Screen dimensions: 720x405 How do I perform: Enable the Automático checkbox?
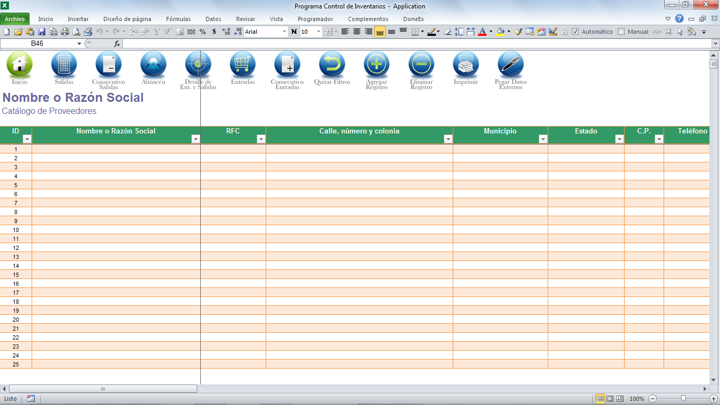coord(576,32)
